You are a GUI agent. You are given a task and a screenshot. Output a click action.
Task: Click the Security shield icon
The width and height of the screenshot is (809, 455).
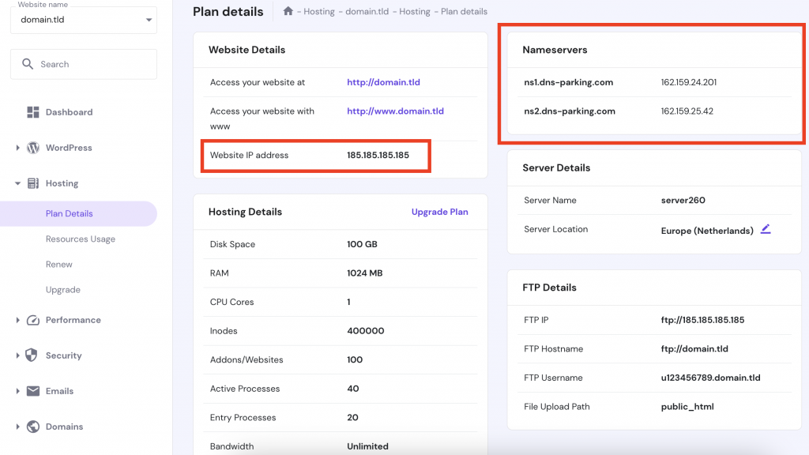click(x=33, y=355)
